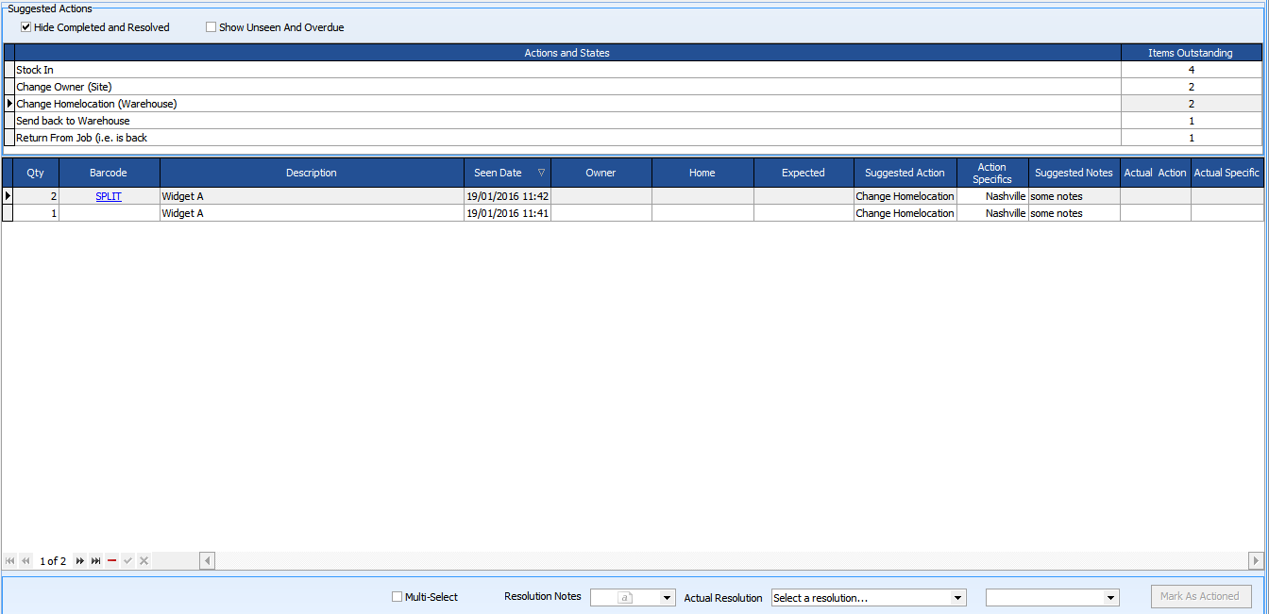Click the SPLIT barcode link
Screen dimensions: 1269x614
(108, 196)
